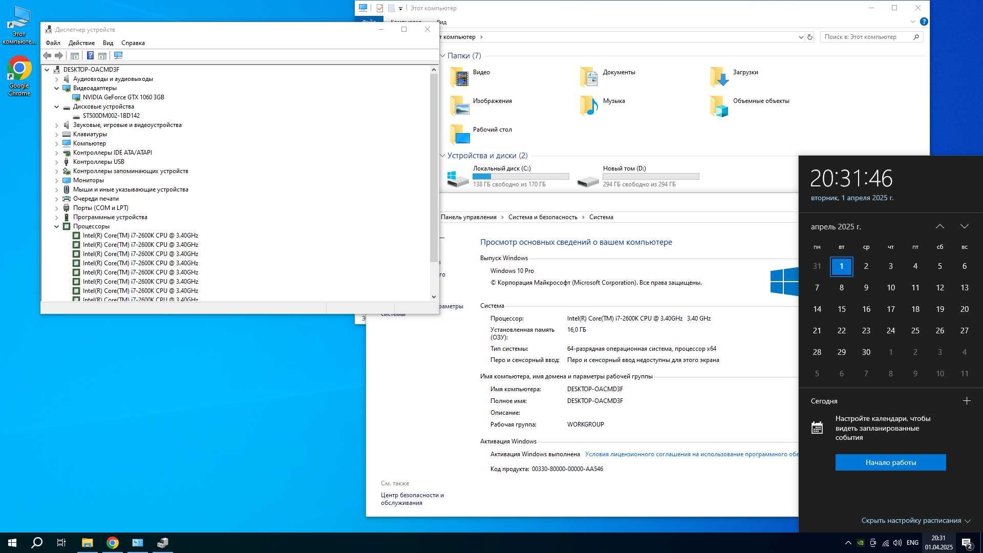The image size is (983, 553).
Task: Open taskbar Search magnifier
Action: (x=37, y=543)
